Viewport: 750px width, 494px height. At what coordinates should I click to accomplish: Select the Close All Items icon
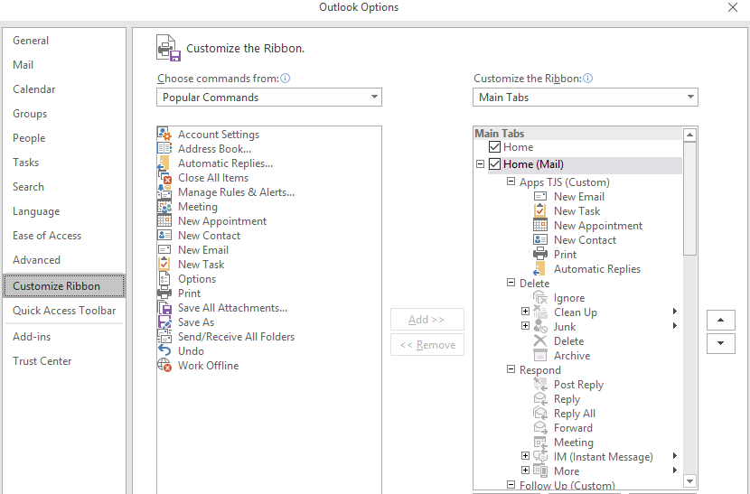point(164,177)
